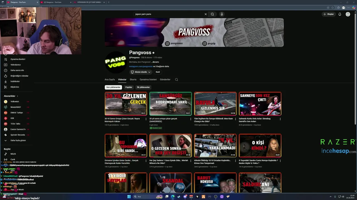This screenshot has width=357, height=200.
Task: Open a new browser tab with plus
Action: click(109, 2)
